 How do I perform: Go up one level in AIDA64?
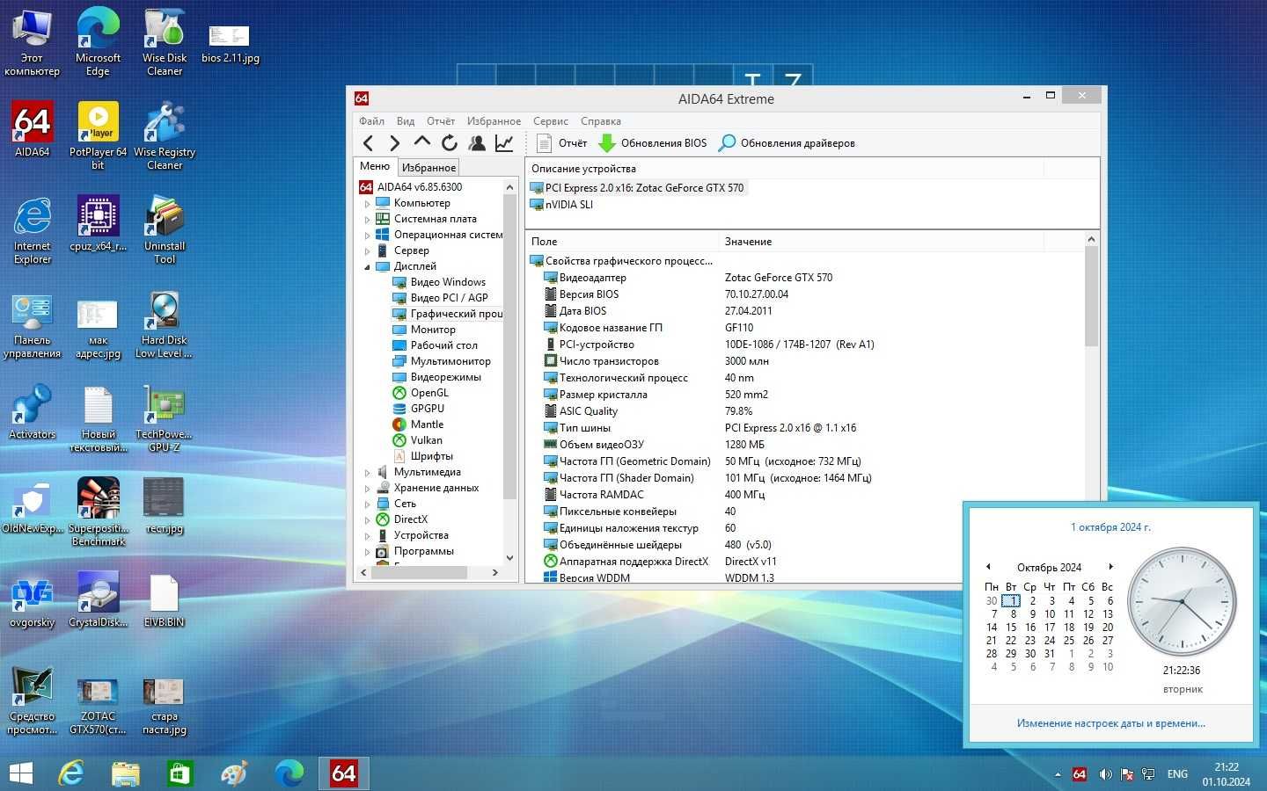point(422,142)
